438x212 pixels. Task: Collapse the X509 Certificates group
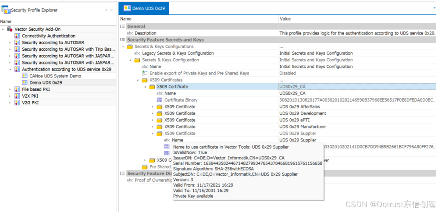click(x=138, y=80)
